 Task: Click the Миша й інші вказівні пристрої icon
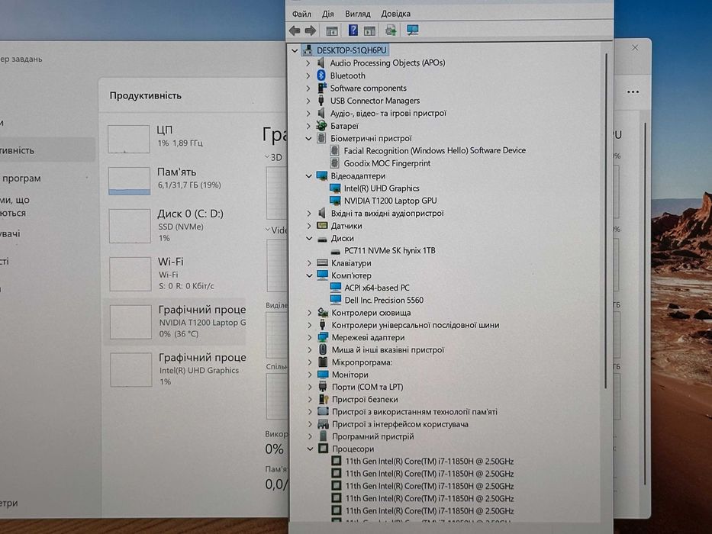pyautogui.click(x=323, y=349)
